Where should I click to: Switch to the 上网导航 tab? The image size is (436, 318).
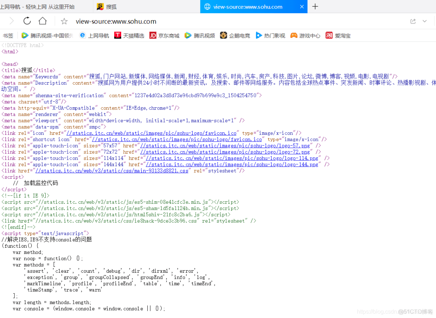46,7
